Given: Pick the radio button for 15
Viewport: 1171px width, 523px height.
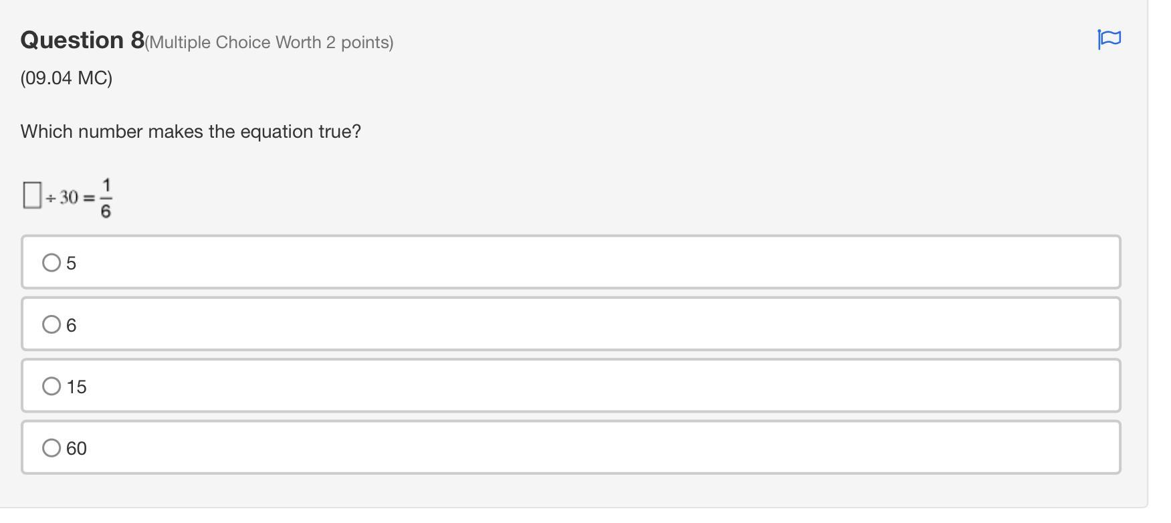Looking at the screenshot, I should (x=51, y=386).
